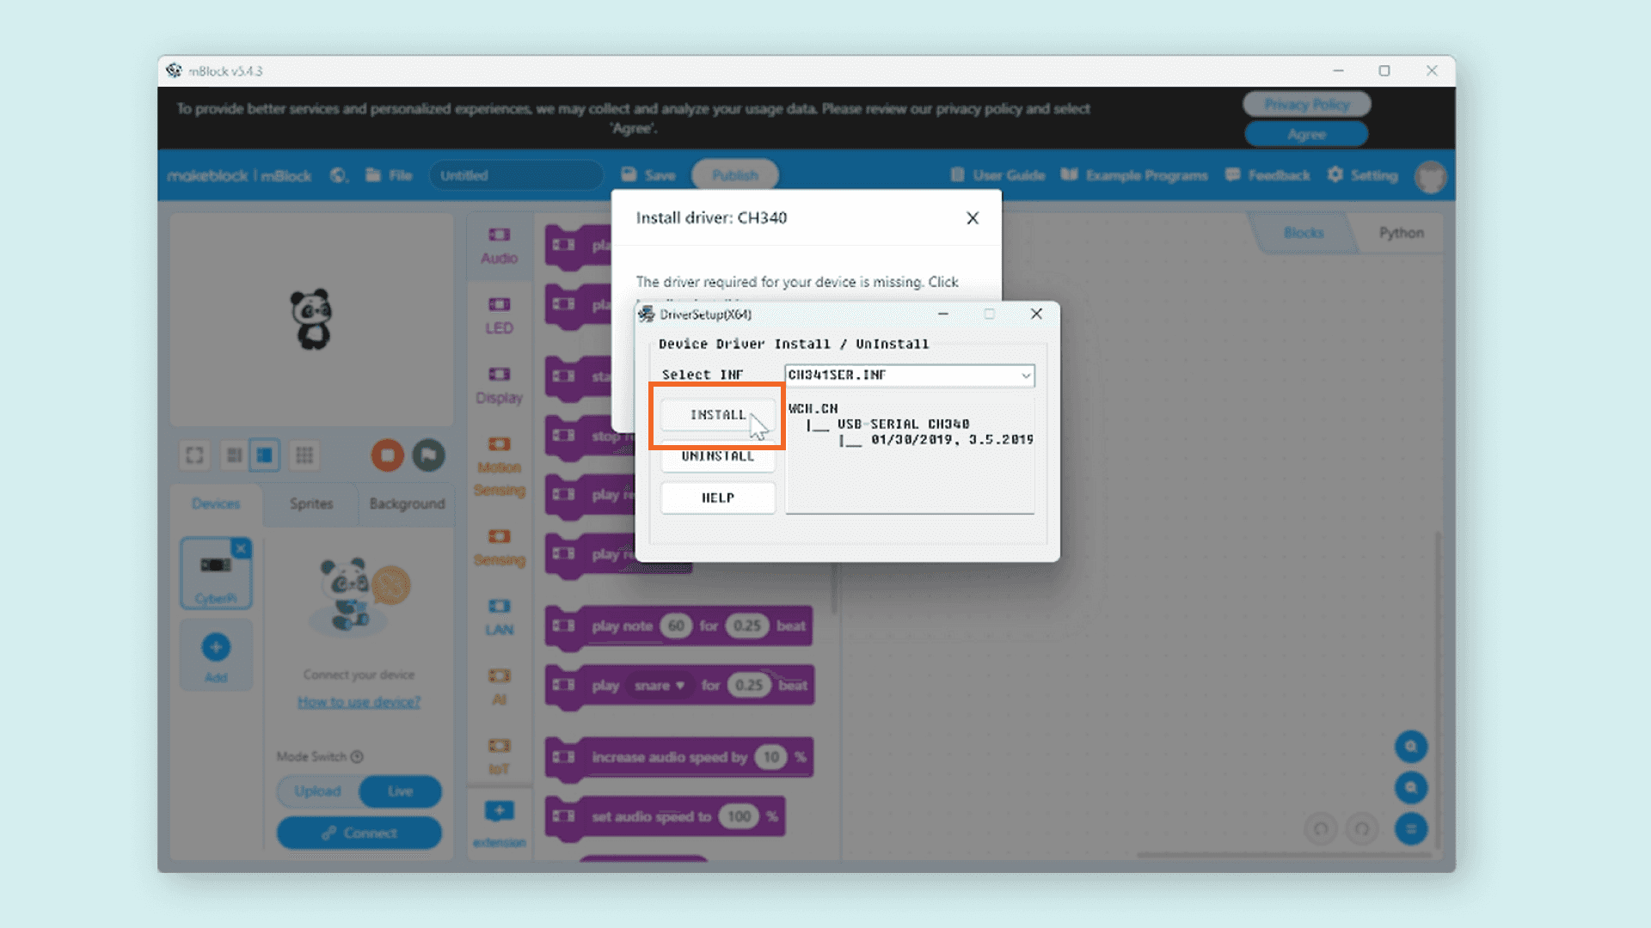Click the green flag run button
The width and height of the screenshot is (1651, 928).
coord(428,455)
